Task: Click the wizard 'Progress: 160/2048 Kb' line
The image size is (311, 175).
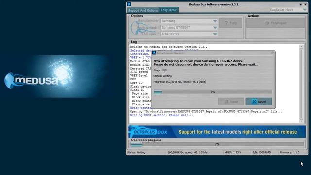Action: click(x=179, y=82)
